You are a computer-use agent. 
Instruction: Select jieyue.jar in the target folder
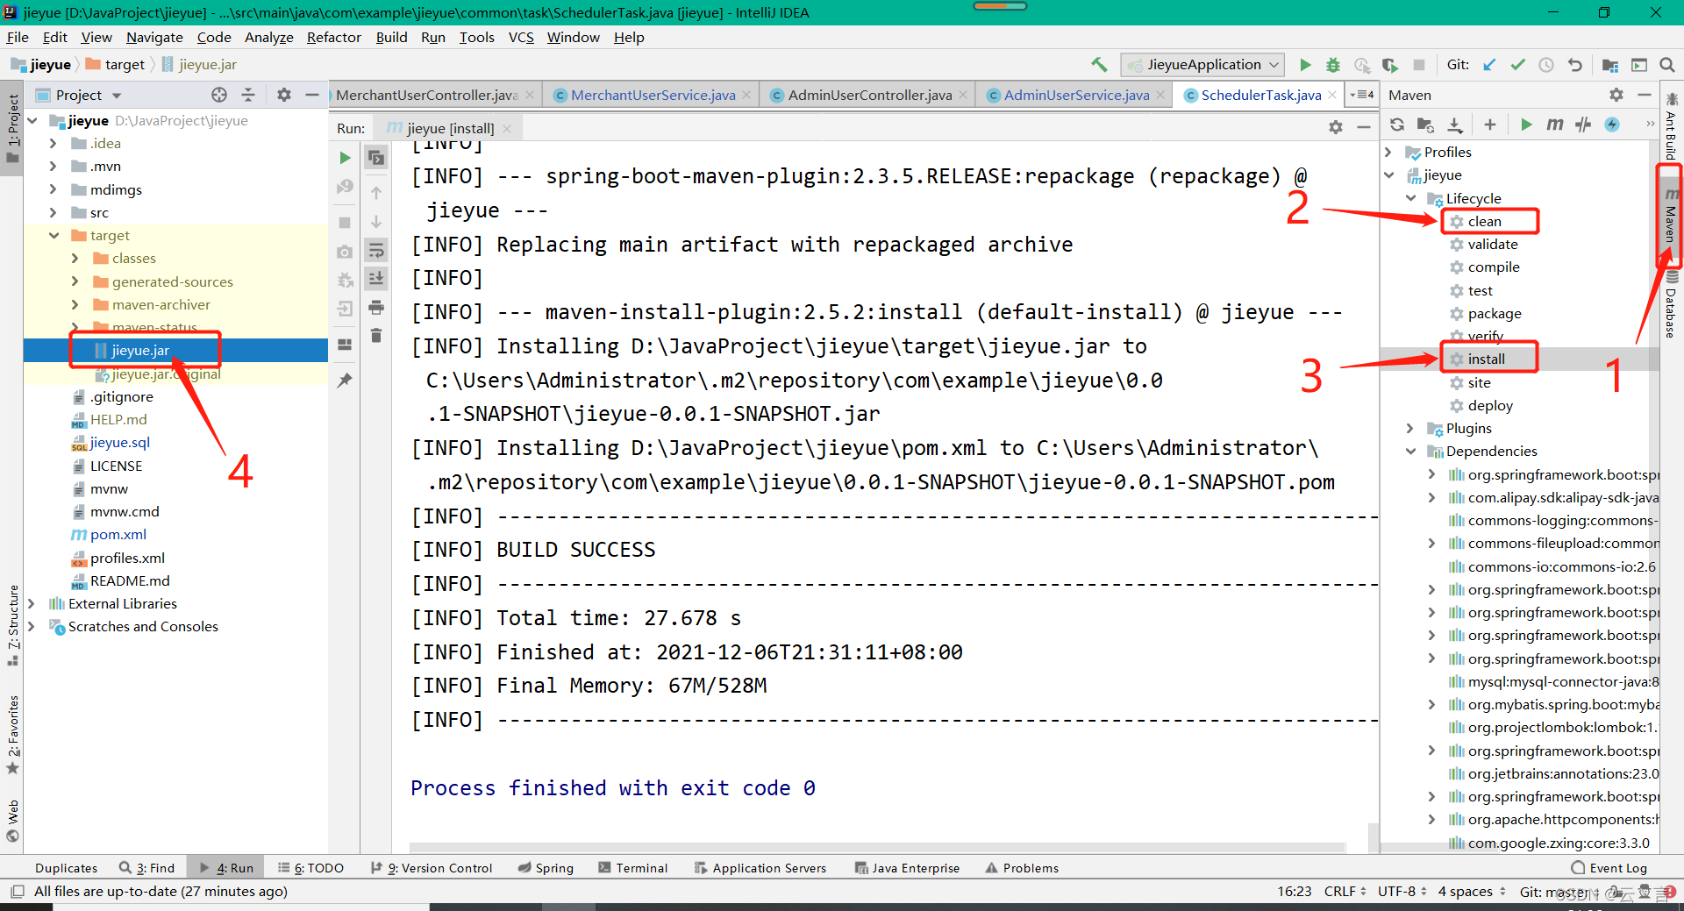[140, 351]
